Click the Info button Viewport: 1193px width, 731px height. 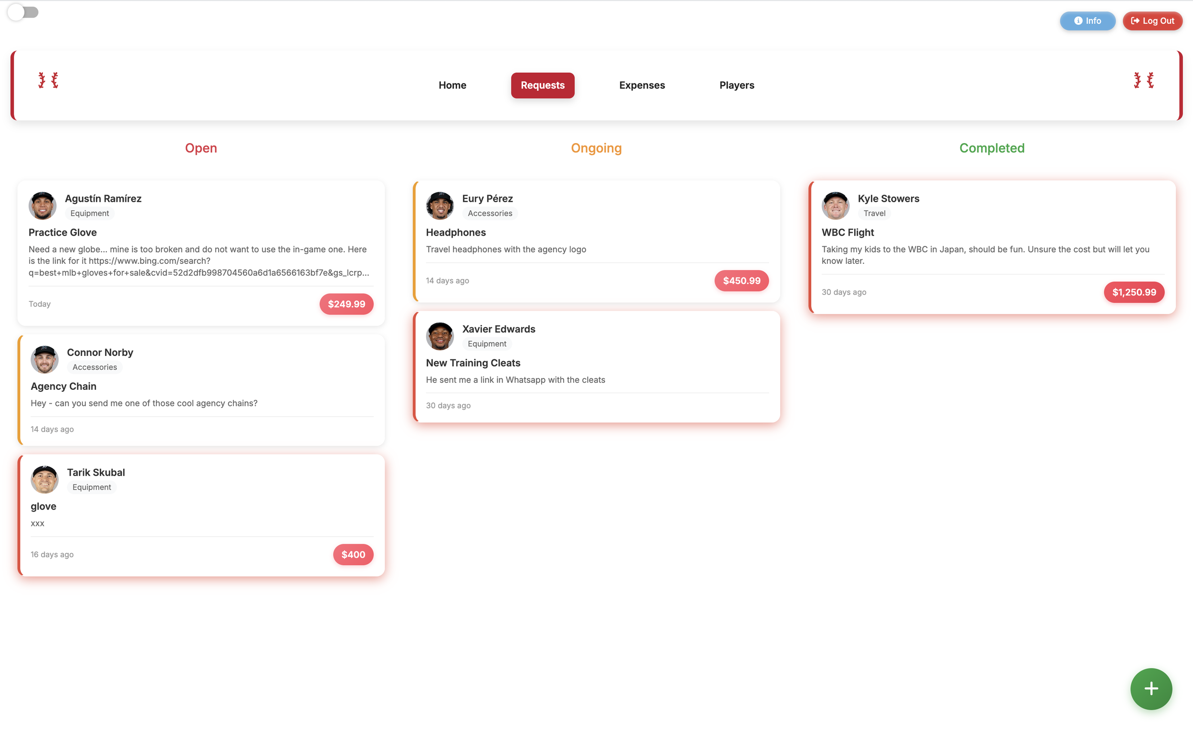1087,21
